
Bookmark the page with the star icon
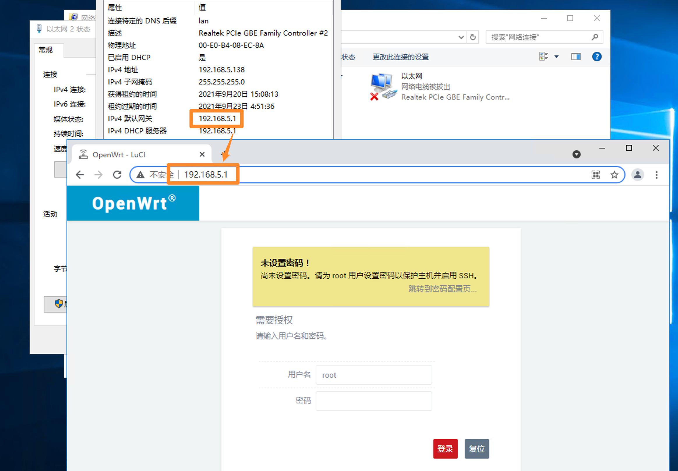pyautogui.click(x=614, y=174)
